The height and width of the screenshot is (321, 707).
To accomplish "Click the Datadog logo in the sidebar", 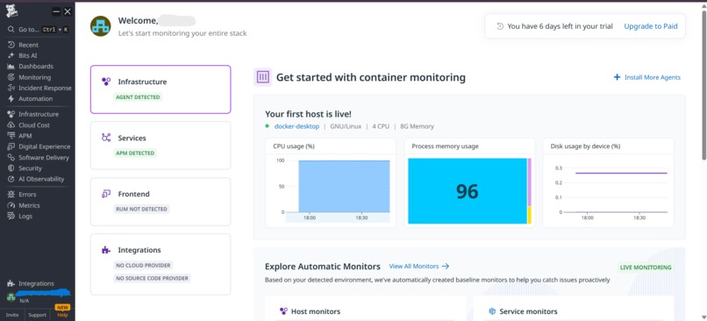I will 11,11.
